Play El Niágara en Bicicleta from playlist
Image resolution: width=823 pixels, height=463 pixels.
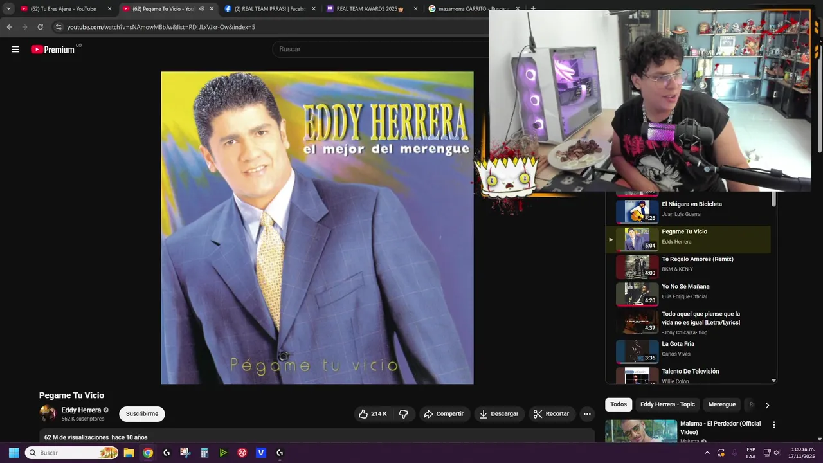point(688,212)
